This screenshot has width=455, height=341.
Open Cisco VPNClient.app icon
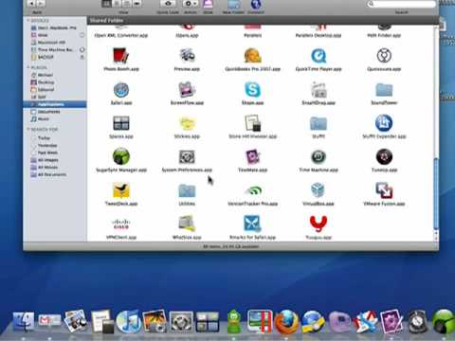click(x=121, y=224)
